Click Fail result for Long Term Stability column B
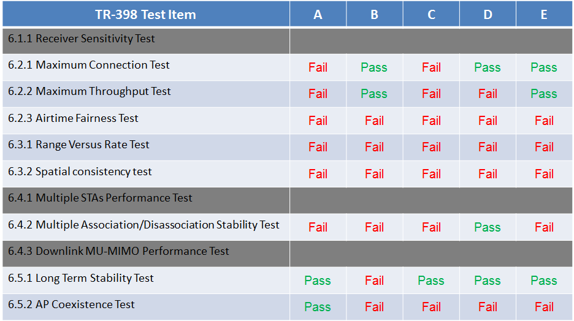574x321 pixels. click(374, 281)
